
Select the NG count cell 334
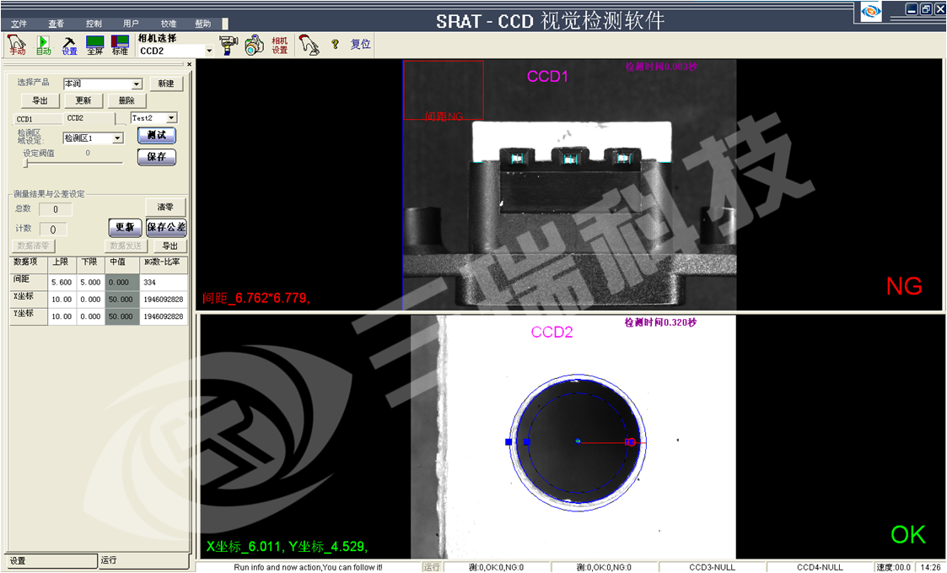[x=164, y=282]
